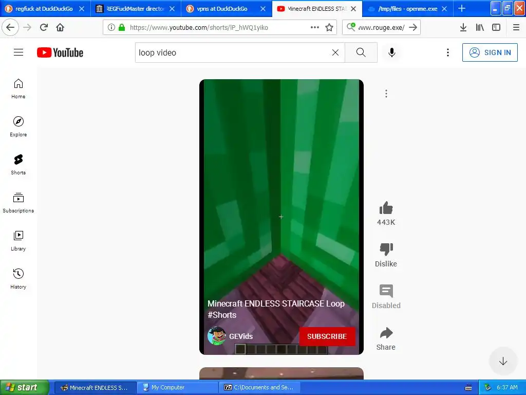Click the taskbar clock showing 6:37 AM
The image size is (526, 395).
(507, 387)
